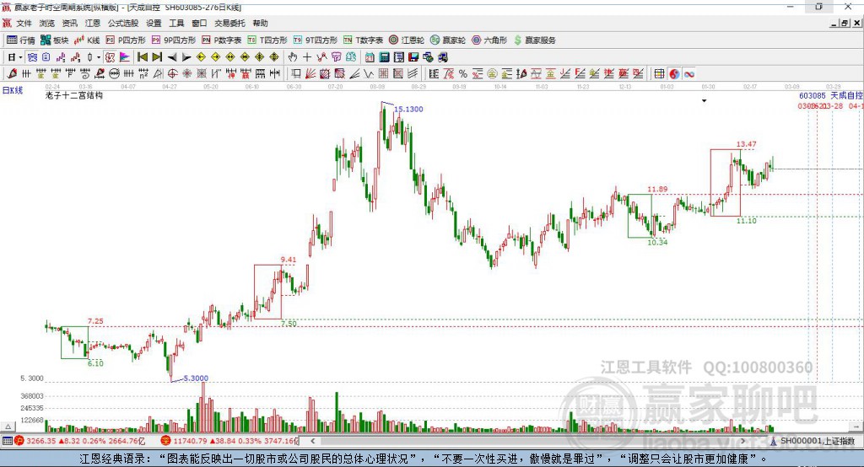Open the 公式选股 menu
864x467 pixels.
point(123,23)
